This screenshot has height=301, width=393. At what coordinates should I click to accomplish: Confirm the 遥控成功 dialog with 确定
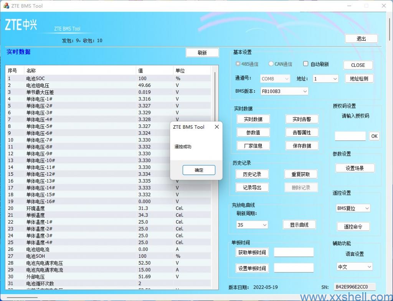point(199,170)
